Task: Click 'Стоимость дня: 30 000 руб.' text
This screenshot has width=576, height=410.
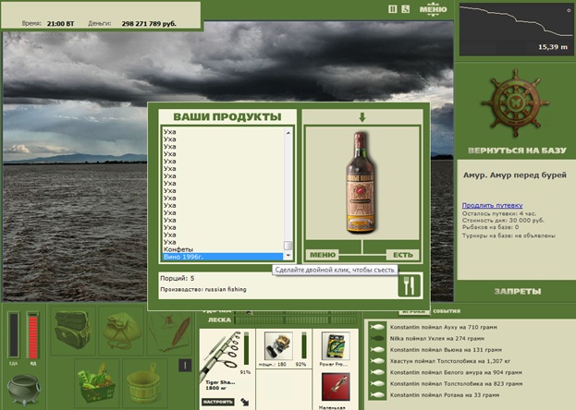Action: (503, 221)
